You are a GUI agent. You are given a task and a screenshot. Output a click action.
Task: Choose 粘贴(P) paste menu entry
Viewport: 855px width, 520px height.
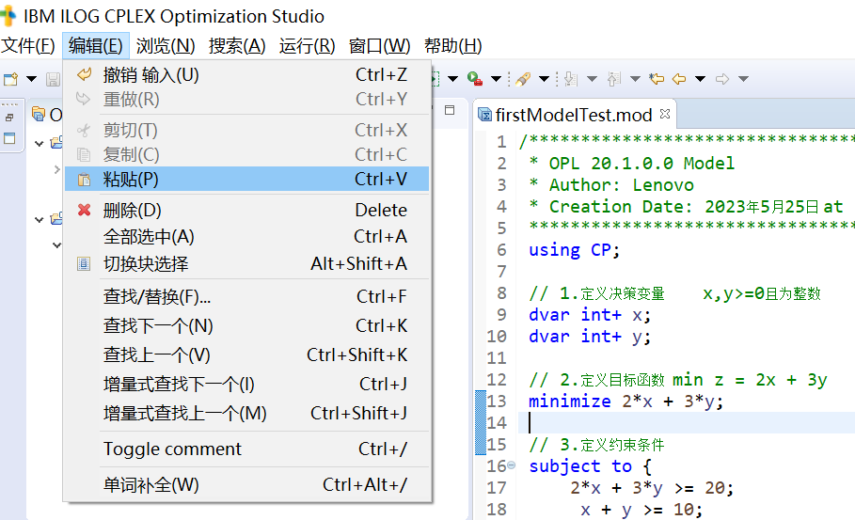(247, 179)
